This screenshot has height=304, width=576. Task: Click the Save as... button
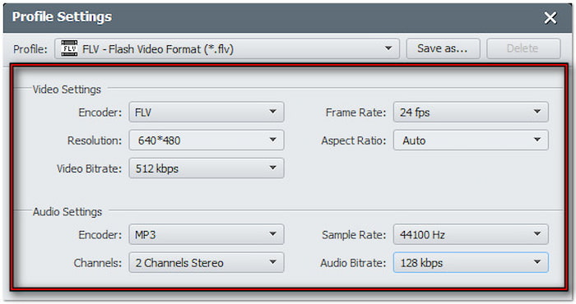[x=443, y=48]
